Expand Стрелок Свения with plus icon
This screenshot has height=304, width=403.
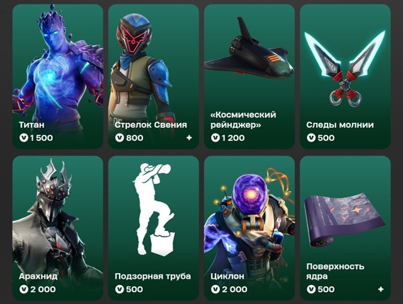189,138
